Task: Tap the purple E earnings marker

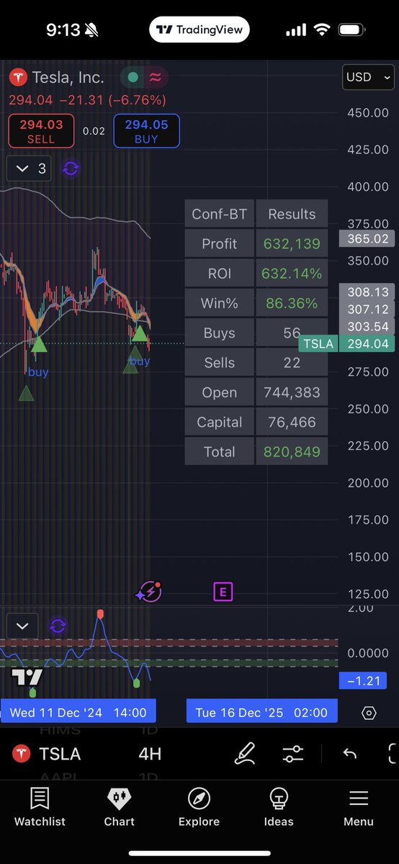Action: point(223,593)
